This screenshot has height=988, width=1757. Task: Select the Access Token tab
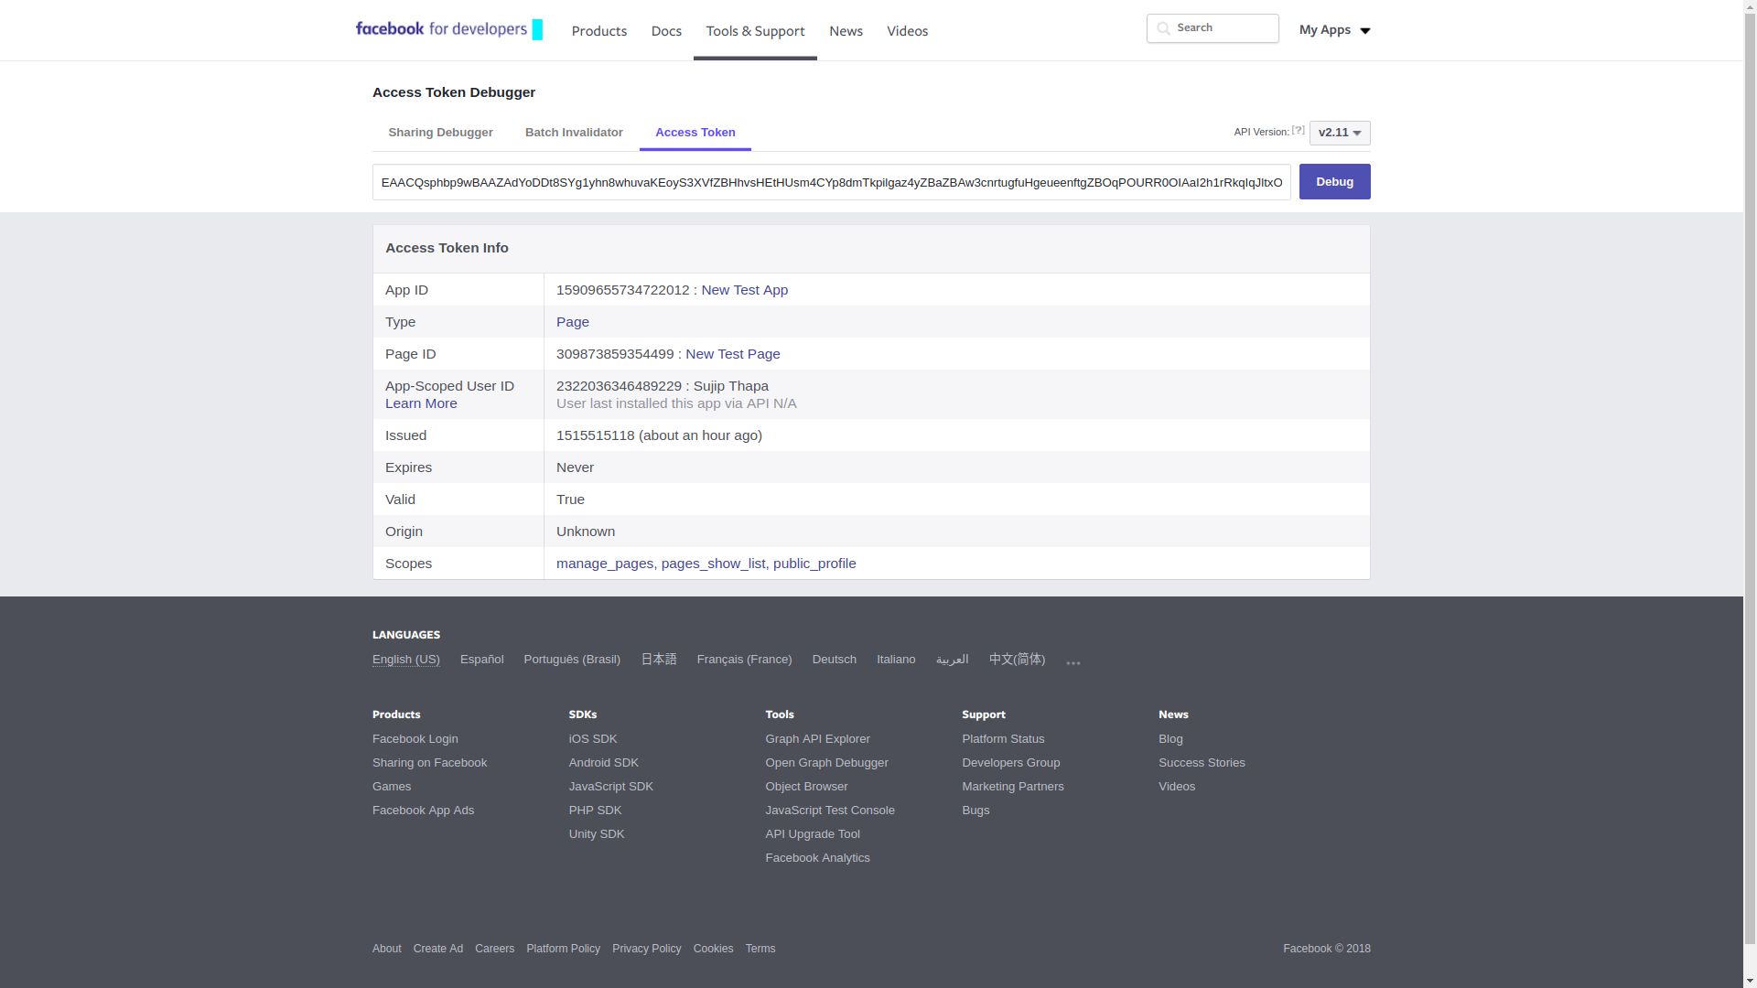pyautogui.click(x=695, y=133)
